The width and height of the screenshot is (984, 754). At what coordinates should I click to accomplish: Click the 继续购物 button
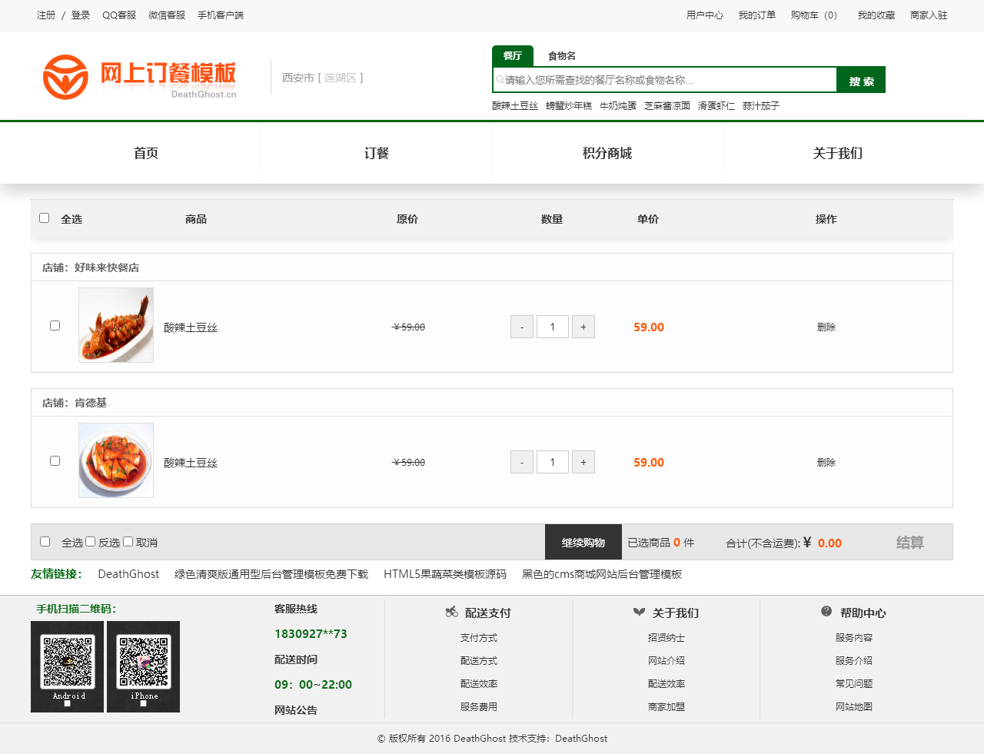583,543
